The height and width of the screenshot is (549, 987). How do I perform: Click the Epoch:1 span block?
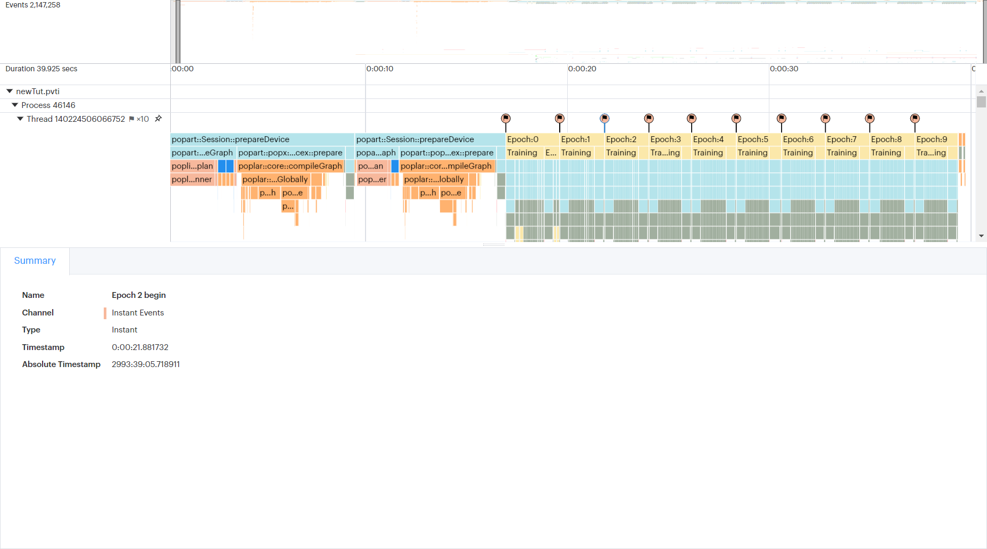click(x=582, y=139)
